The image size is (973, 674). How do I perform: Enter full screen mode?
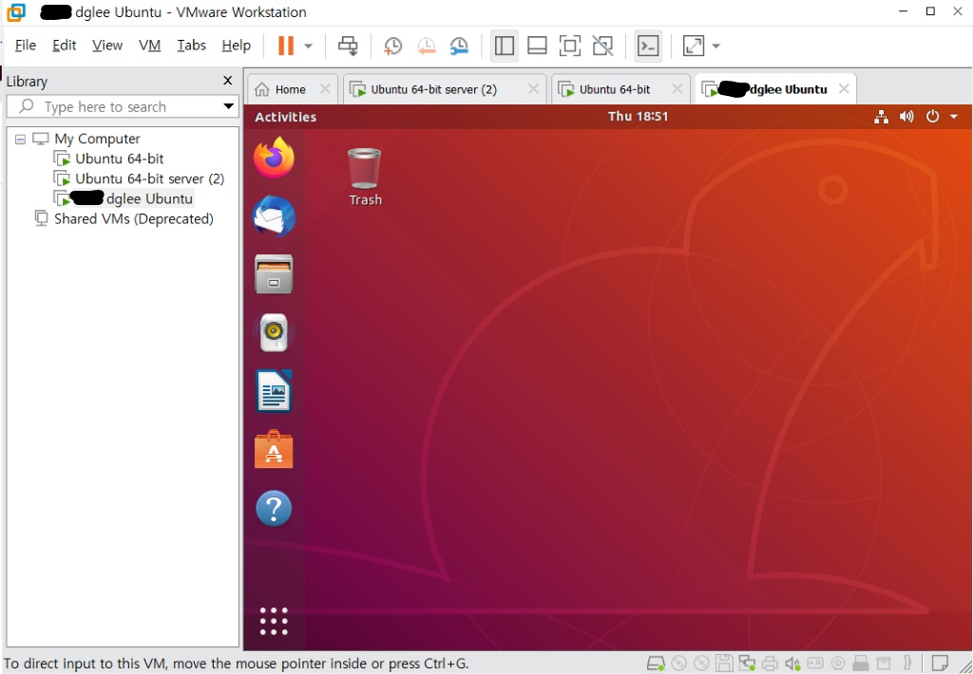(570, 46)
